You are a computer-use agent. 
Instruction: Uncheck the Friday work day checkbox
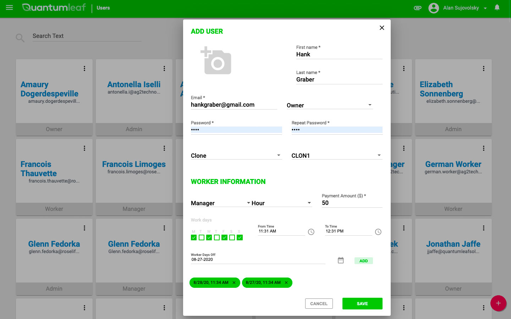pos(224,237)
